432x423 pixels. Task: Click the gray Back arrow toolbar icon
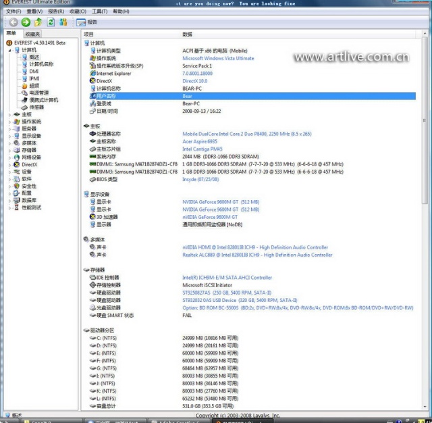[x=13, y=22]
